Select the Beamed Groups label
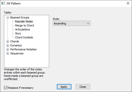132x92 pixels. 20,17
